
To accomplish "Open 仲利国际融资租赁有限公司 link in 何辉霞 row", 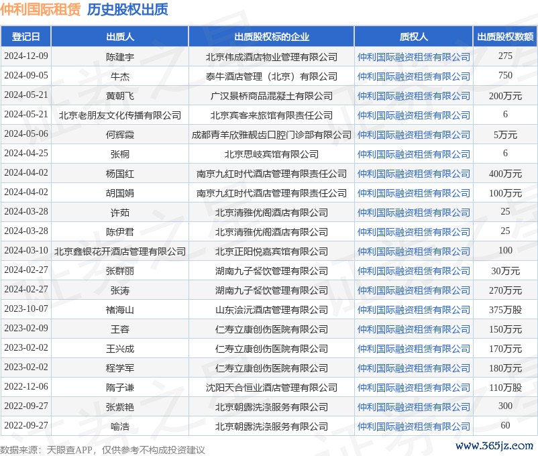I will (413, 135).
